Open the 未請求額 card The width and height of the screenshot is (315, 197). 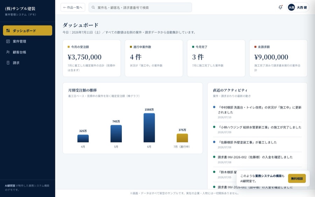[x=278, y=58]
